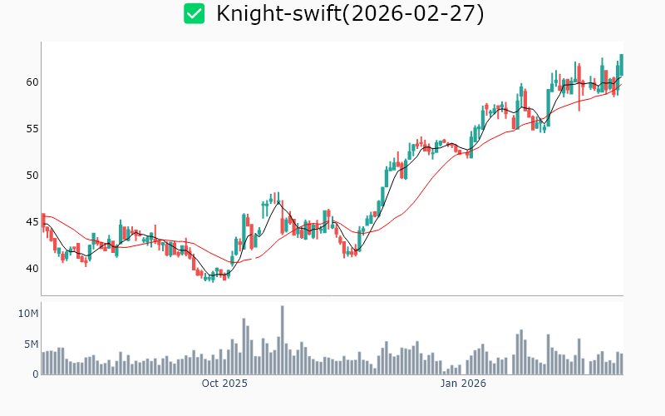The width and height of the screenshot is (665, 416).
Task: Select the 45 price axis label
Action: (32, 221)
